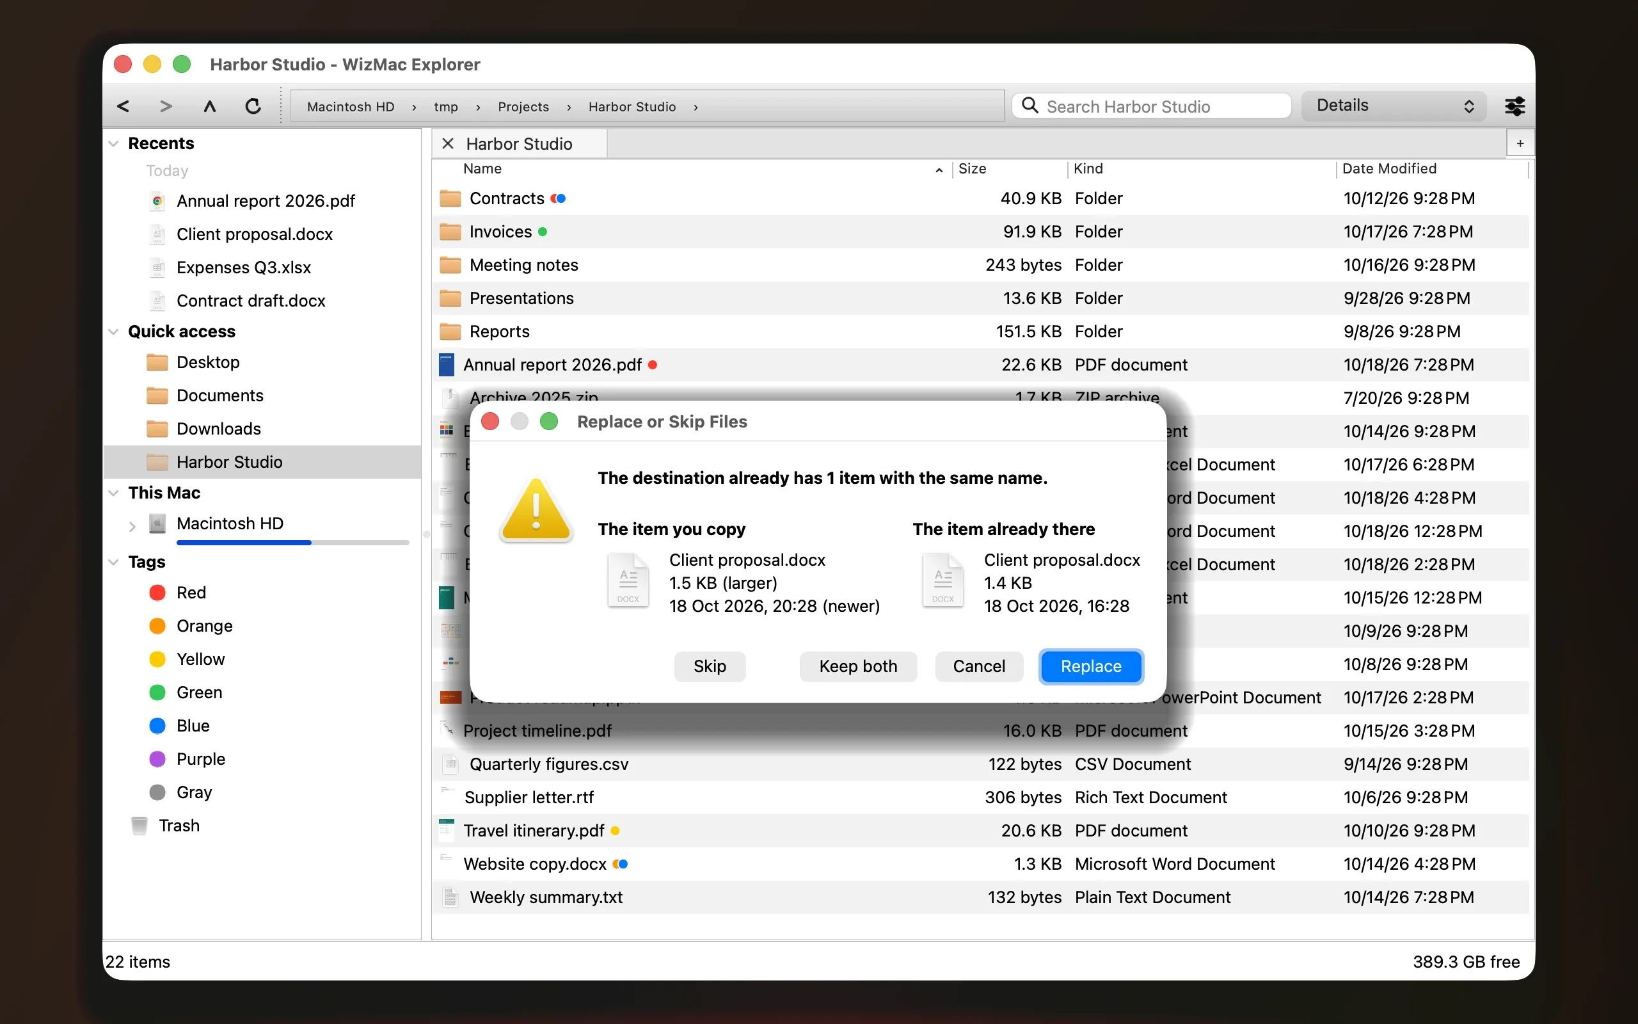Cancel the Replace or Skip Files dialog
Screen dimensions: 1638x1024
tap(979, 666)
